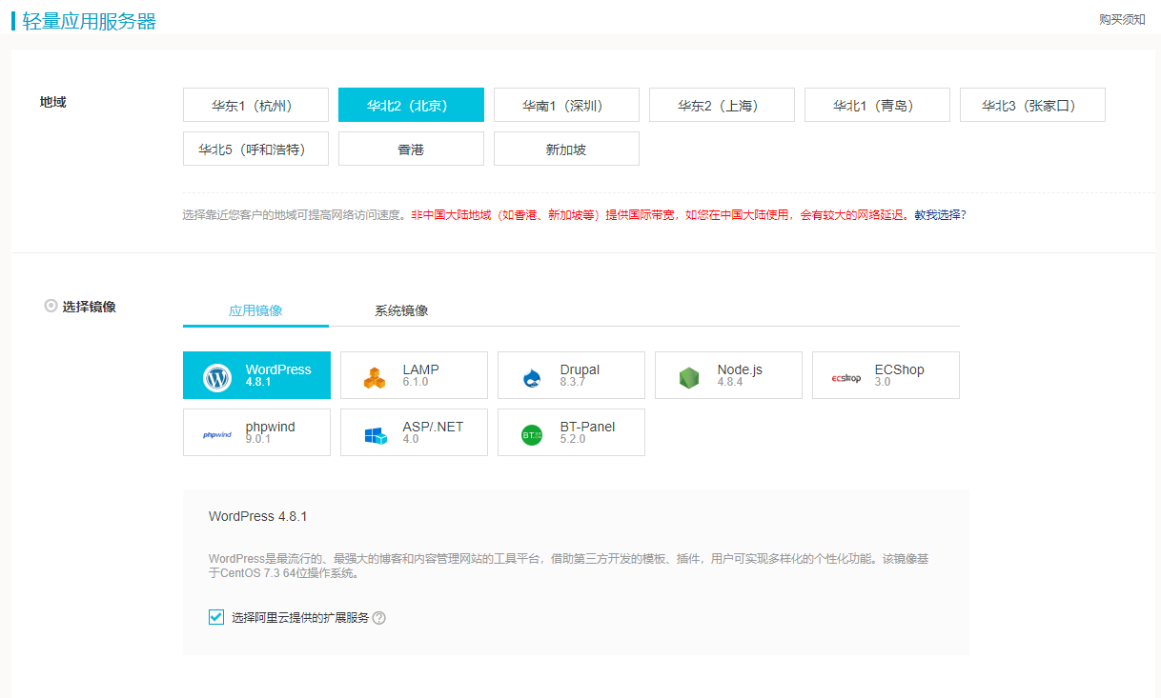
Task: Click the WordPress description paragraph text
Action: [569, 566]
